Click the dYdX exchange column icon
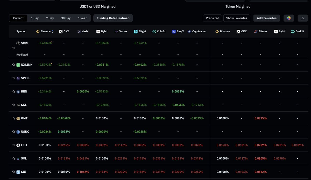Image resolution: width=311 pixels, height=180 pixels. point(79,32)
